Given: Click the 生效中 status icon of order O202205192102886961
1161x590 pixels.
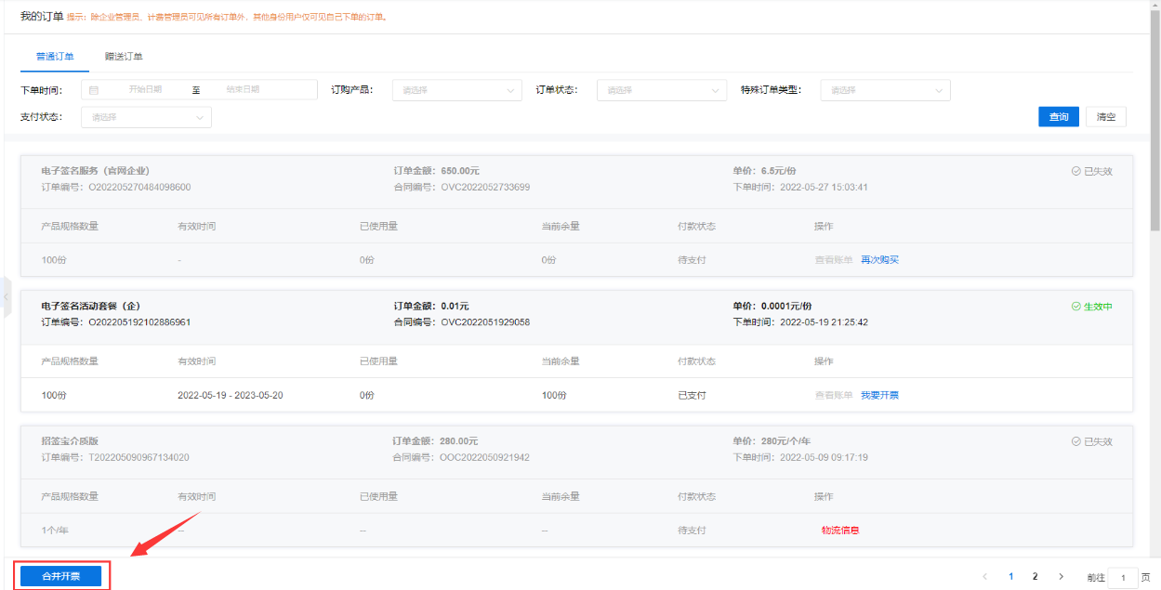Looking at the screenshot, I should [x=1075, y=307].
